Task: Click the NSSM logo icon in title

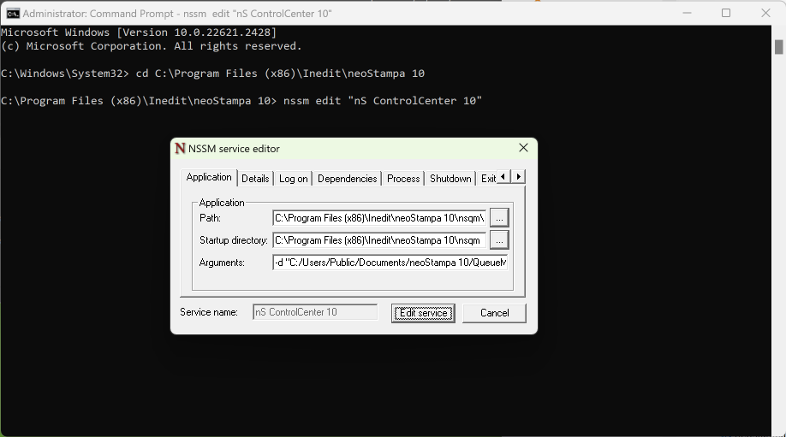Action: pos(180,148)
